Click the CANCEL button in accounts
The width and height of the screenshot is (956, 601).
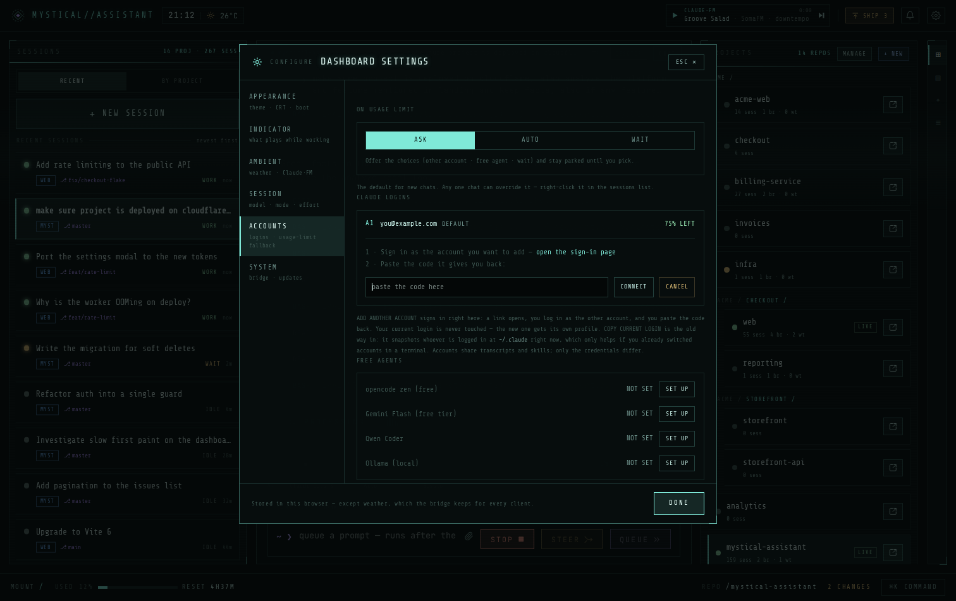pyautogui.click(x=677, y=287)
